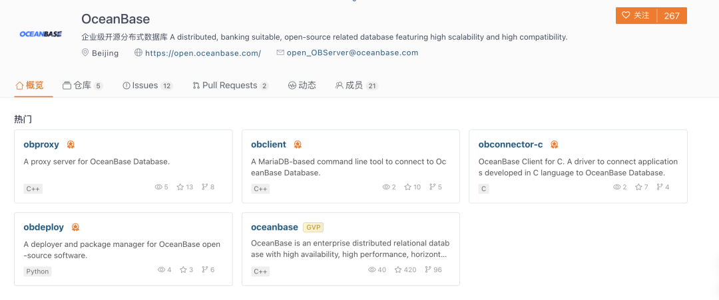Open the open.oceanbase.com website link
The width and height of the screenshot is (719, 300).
coord(202,53)
